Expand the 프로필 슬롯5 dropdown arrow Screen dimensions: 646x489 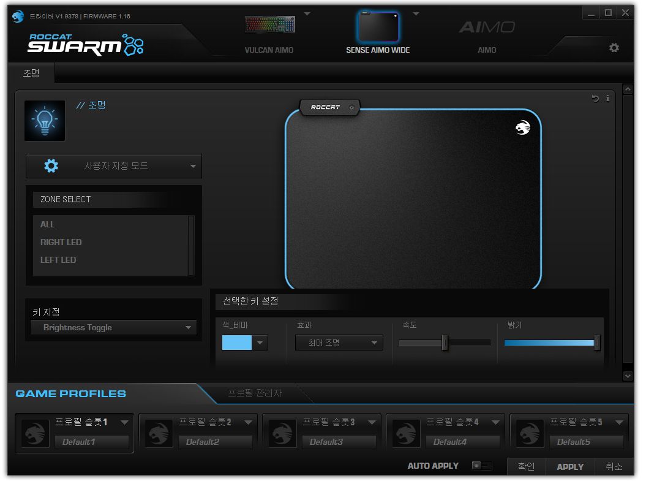619,422
